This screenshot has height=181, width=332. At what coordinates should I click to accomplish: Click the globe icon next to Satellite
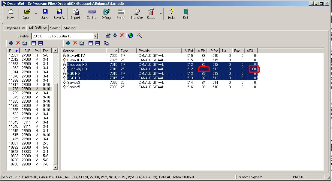(131, 36)
